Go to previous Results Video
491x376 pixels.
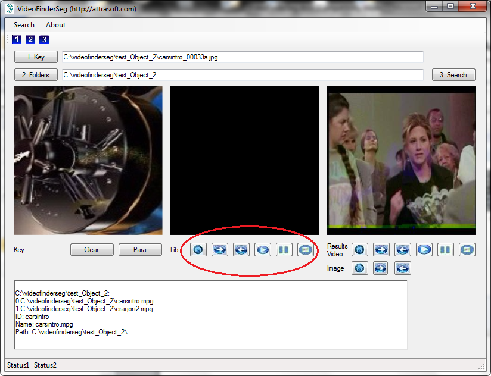coord(403,250)
